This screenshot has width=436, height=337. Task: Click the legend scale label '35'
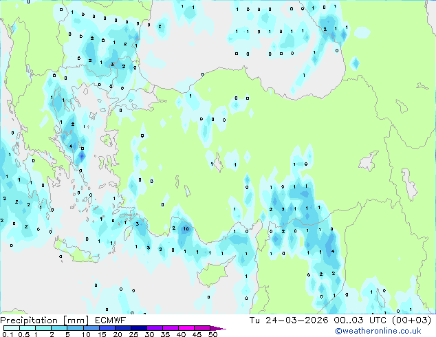165,334
